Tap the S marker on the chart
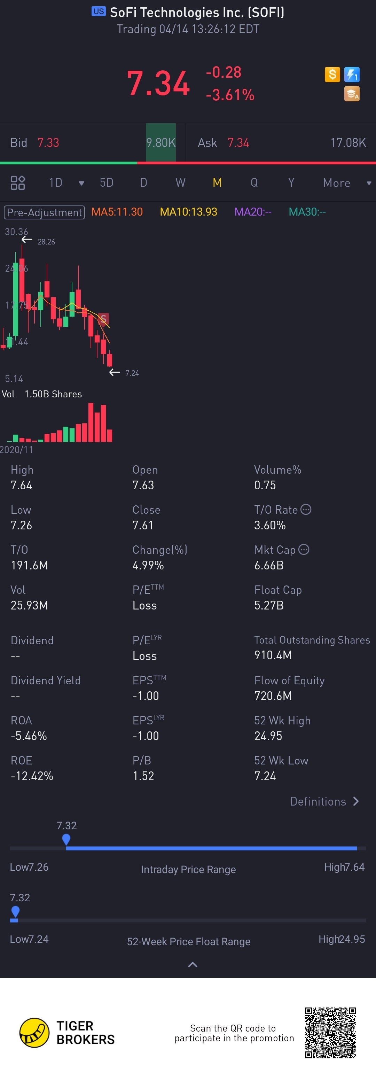The height and width of the screenshot is (1088, 376). [x=103, y=318]
